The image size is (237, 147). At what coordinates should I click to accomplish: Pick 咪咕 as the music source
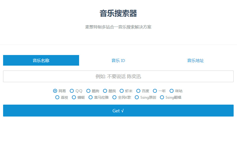click(x=172, y=91)
